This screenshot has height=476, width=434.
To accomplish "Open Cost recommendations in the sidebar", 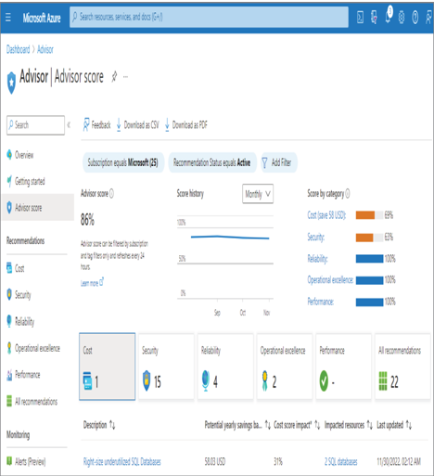I will click(x=16, y=268).
